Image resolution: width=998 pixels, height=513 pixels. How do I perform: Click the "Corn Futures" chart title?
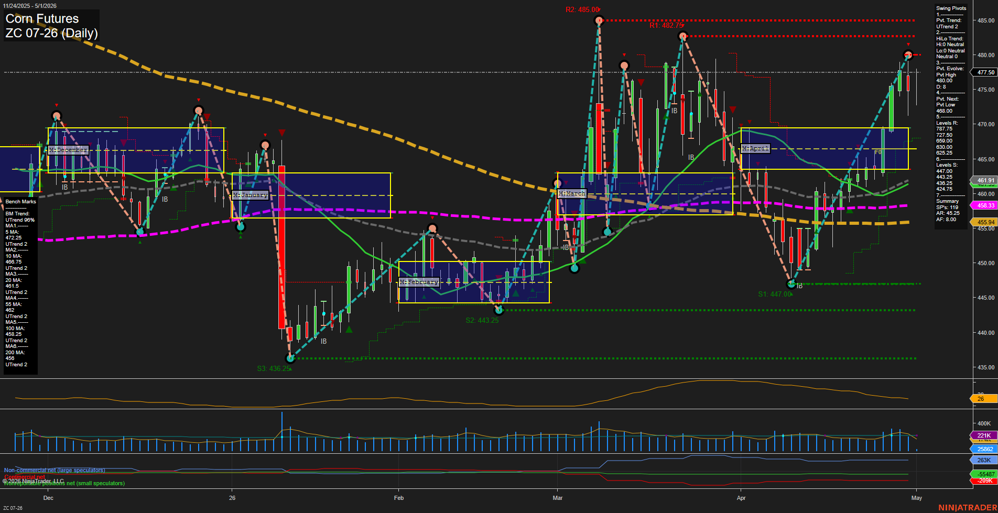42,19
